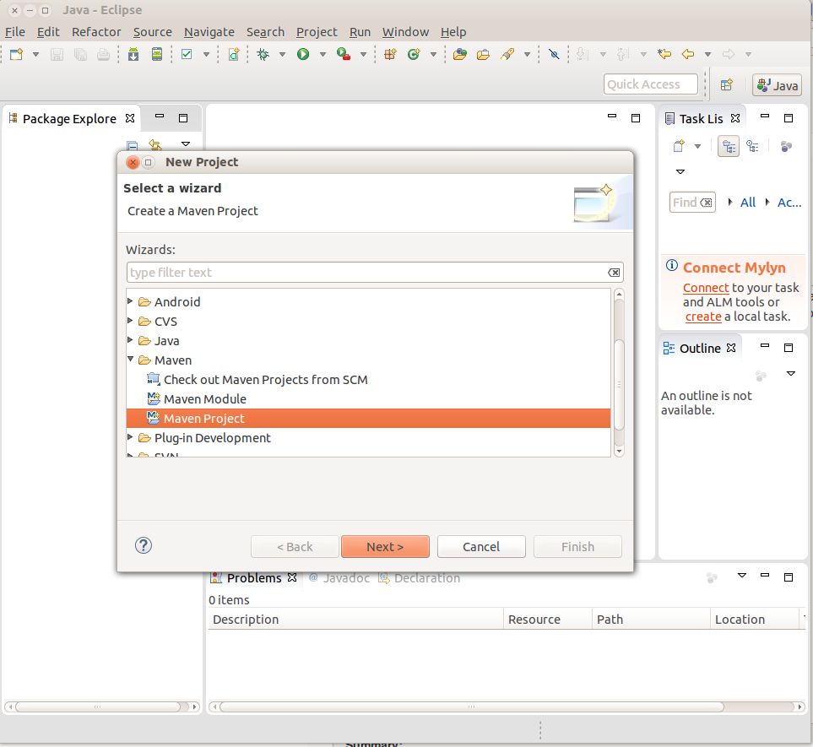Viewport: 813px width, 747px height.
Task: Click the New wizard toolbar icon
Action: [x=16, y=54]
